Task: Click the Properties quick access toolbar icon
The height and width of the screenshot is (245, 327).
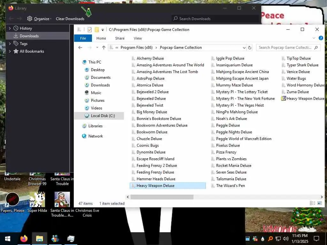Action: point(90,30)
